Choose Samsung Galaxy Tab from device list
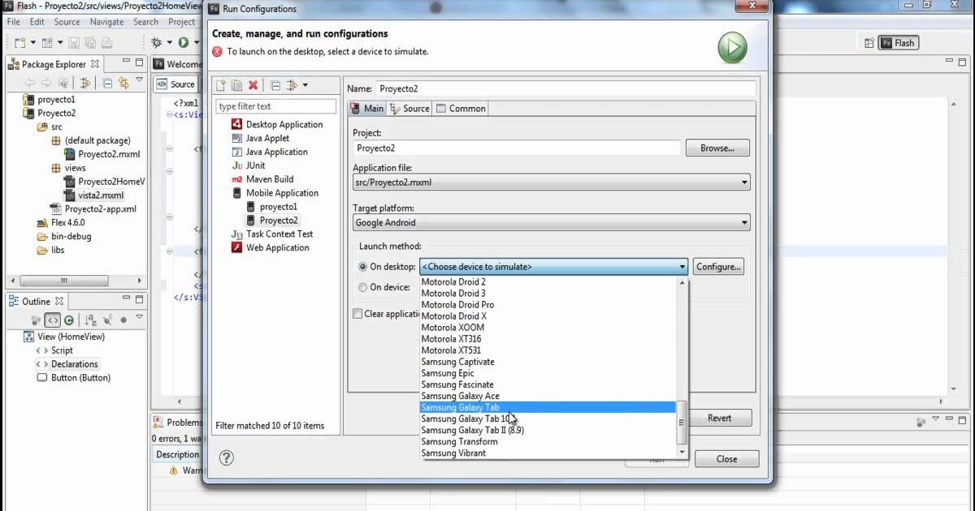Viewport: 975px width, 511px height. 548,407
